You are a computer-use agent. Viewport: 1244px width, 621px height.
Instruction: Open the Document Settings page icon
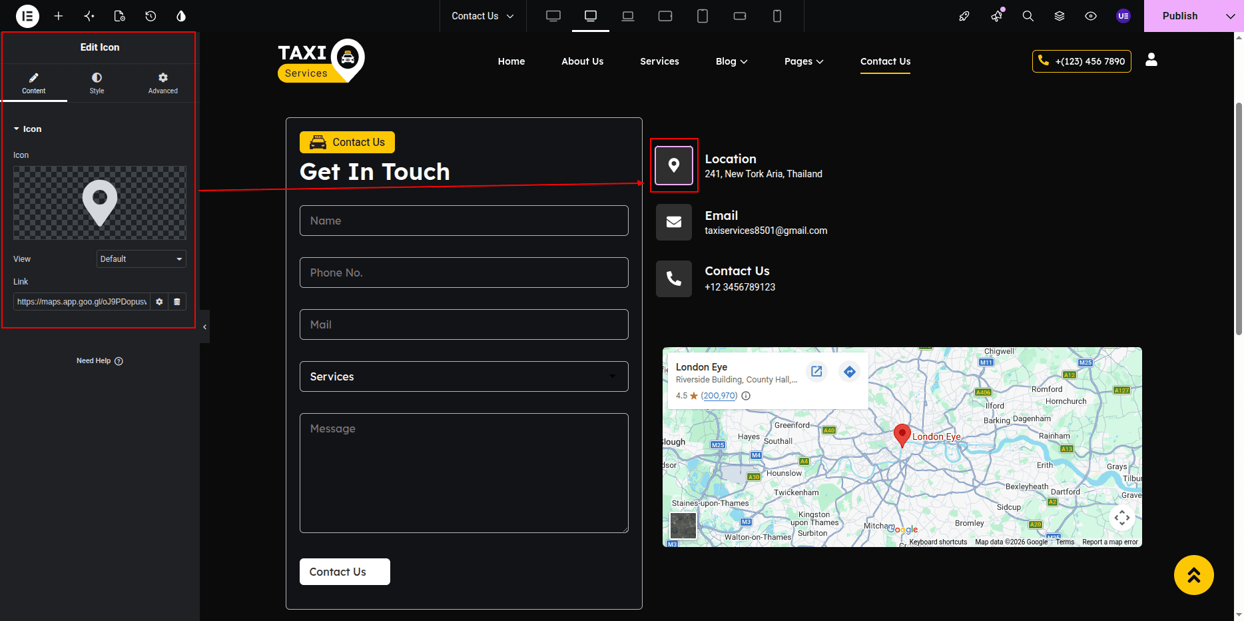(120, 16)
